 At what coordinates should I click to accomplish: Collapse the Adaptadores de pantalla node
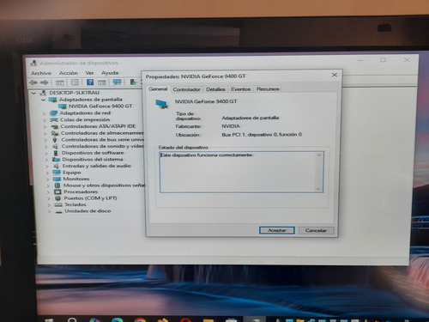43,100
